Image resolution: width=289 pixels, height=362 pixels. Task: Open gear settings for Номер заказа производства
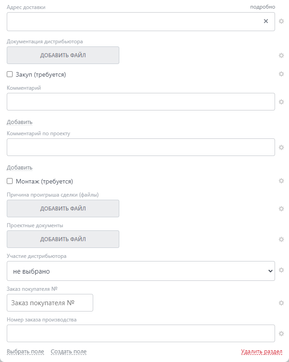281,334
